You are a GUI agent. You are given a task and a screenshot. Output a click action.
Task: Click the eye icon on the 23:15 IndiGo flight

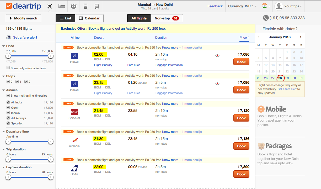[217, 84]
